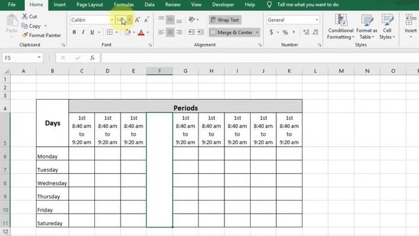
Task: Increase indent
Action: [201, 32]
